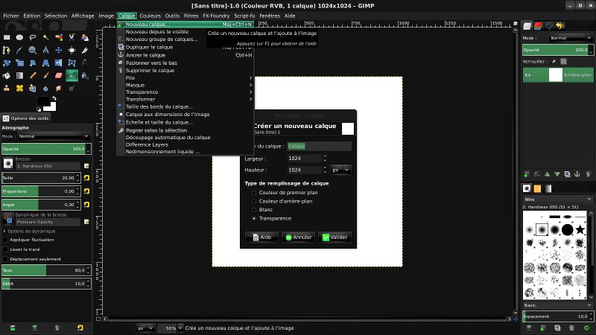Click the layer name field 'Calque'

[319, 146]
